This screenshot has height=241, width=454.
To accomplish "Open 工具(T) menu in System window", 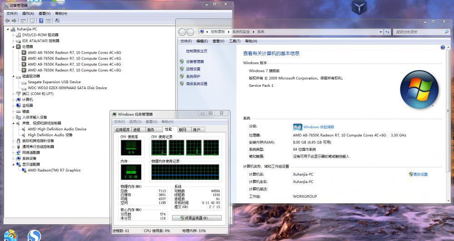I will tap(235, 41).
